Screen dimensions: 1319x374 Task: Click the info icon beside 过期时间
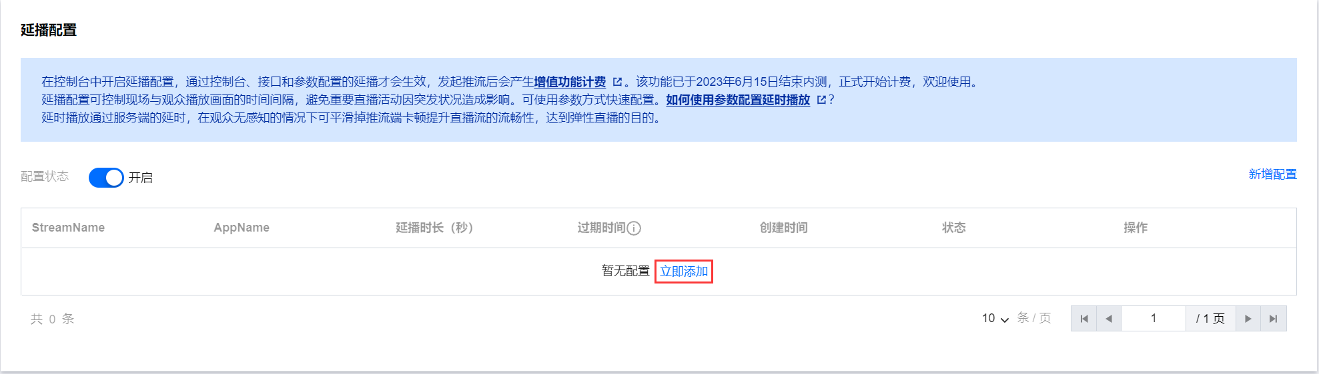(634, 228)
